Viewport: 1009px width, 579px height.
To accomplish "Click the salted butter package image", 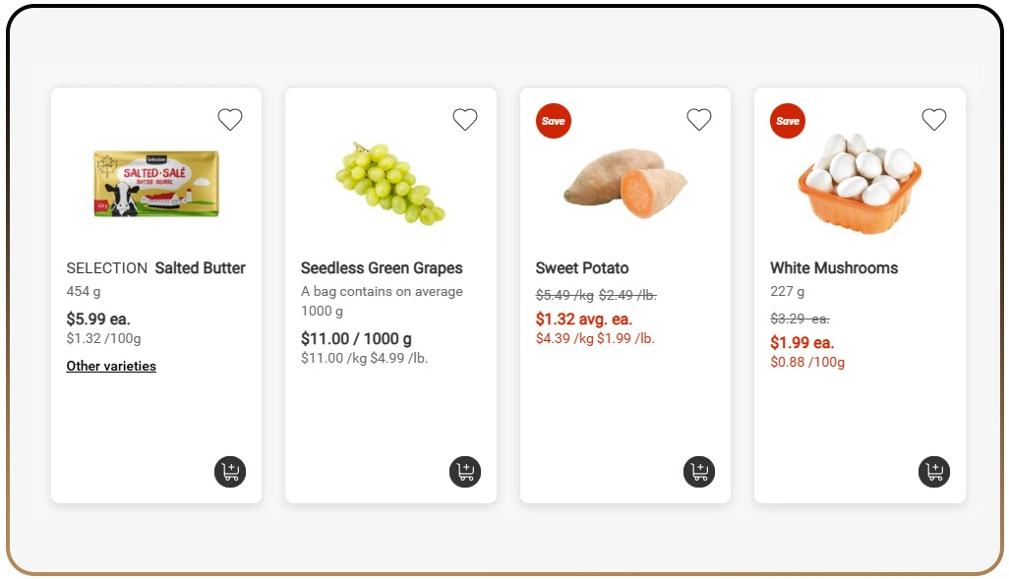I will (155, 184).
